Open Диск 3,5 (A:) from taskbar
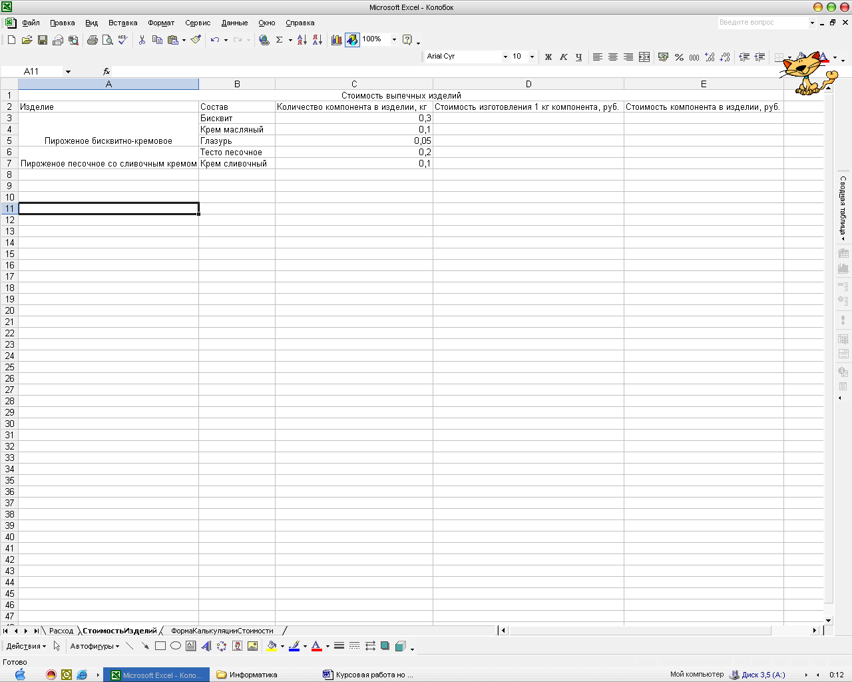Screen dimensions: 852x682 tap(757, 675)
